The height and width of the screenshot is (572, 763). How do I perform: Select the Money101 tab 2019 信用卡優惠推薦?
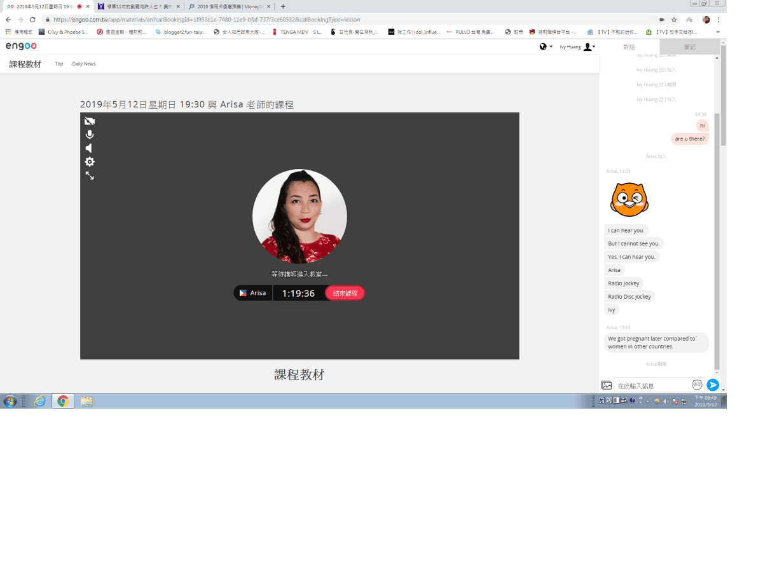tap(230, 6)
